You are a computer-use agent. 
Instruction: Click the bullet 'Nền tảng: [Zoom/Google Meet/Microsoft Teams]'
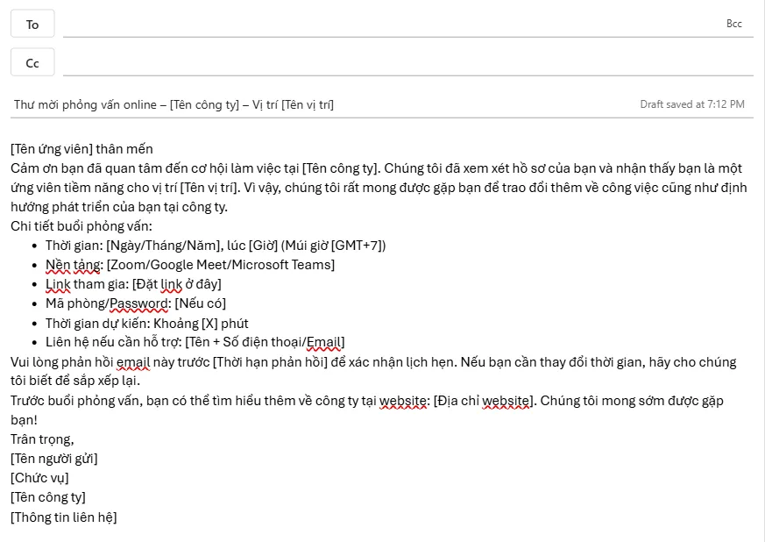click(190, 265)
